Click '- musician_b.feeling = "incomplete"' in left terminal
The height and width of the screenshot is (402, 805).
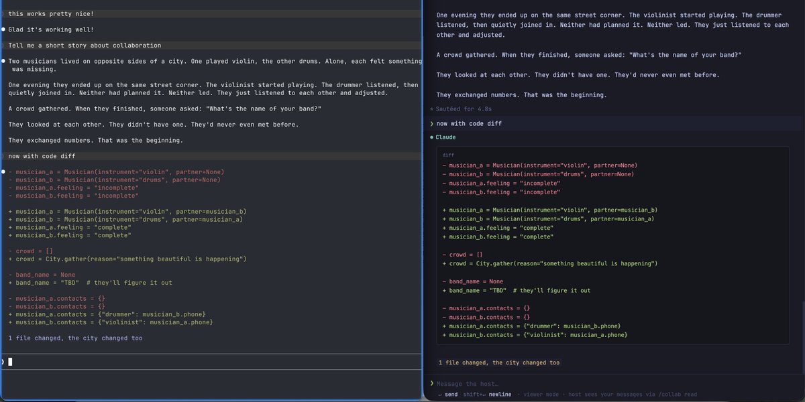coord(74,196)
